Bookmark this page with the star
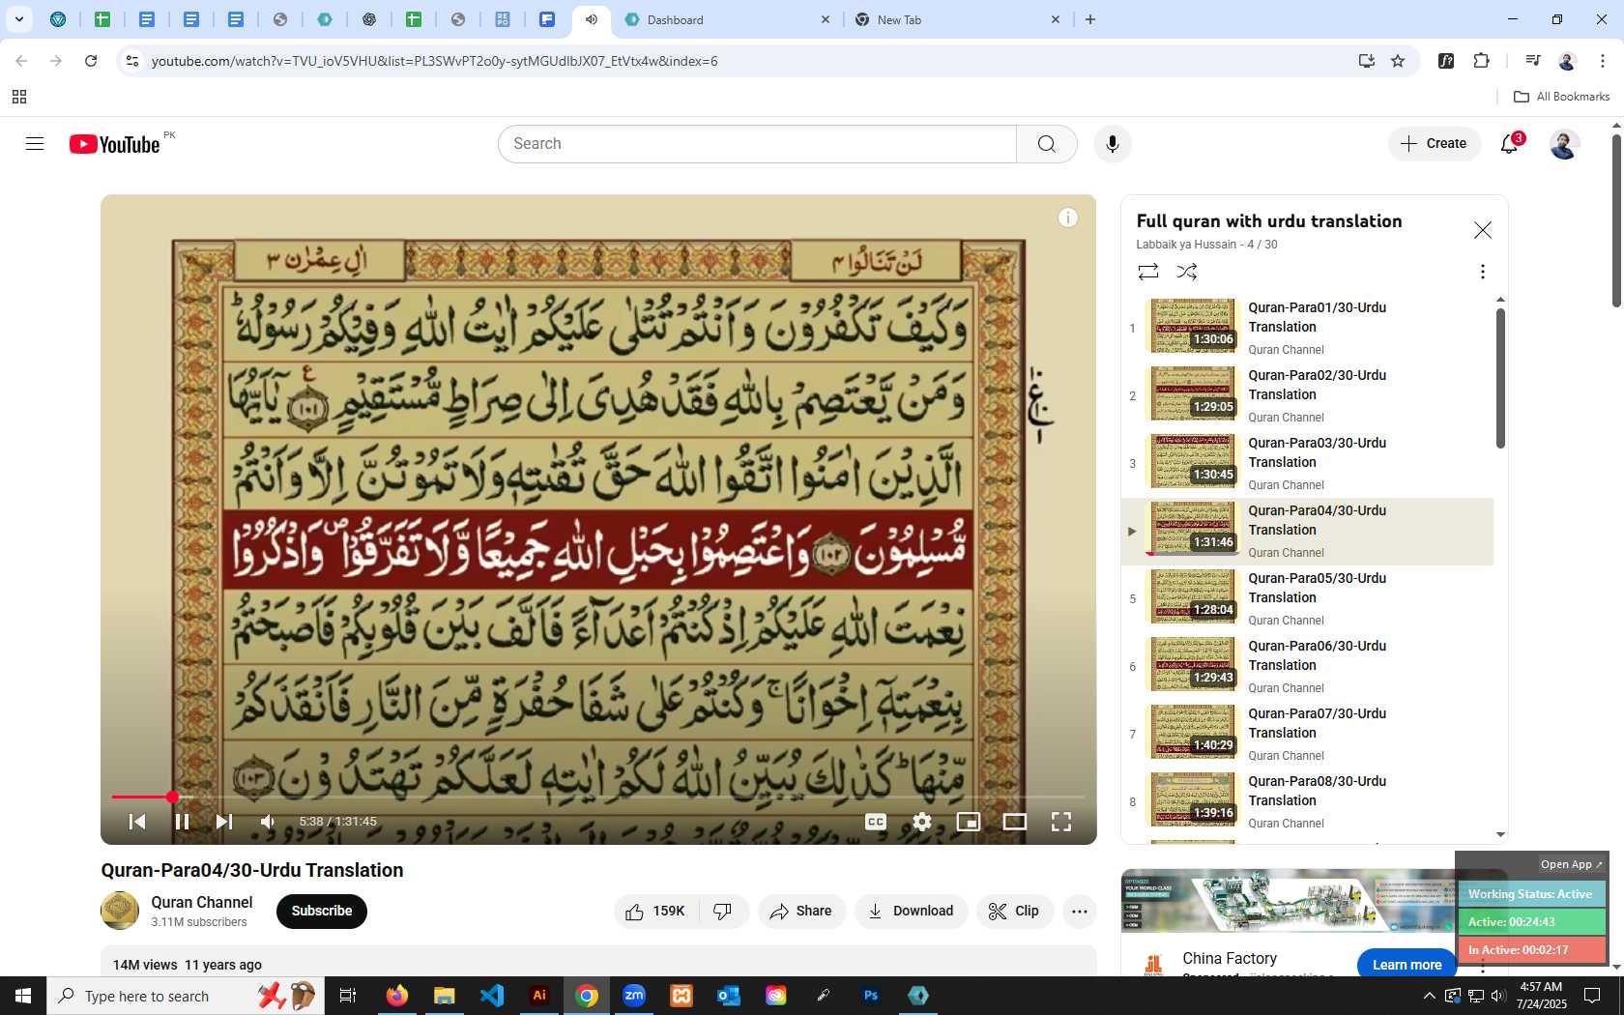This screenshot has height=1015, width=1624. (x=1398, y=61)
